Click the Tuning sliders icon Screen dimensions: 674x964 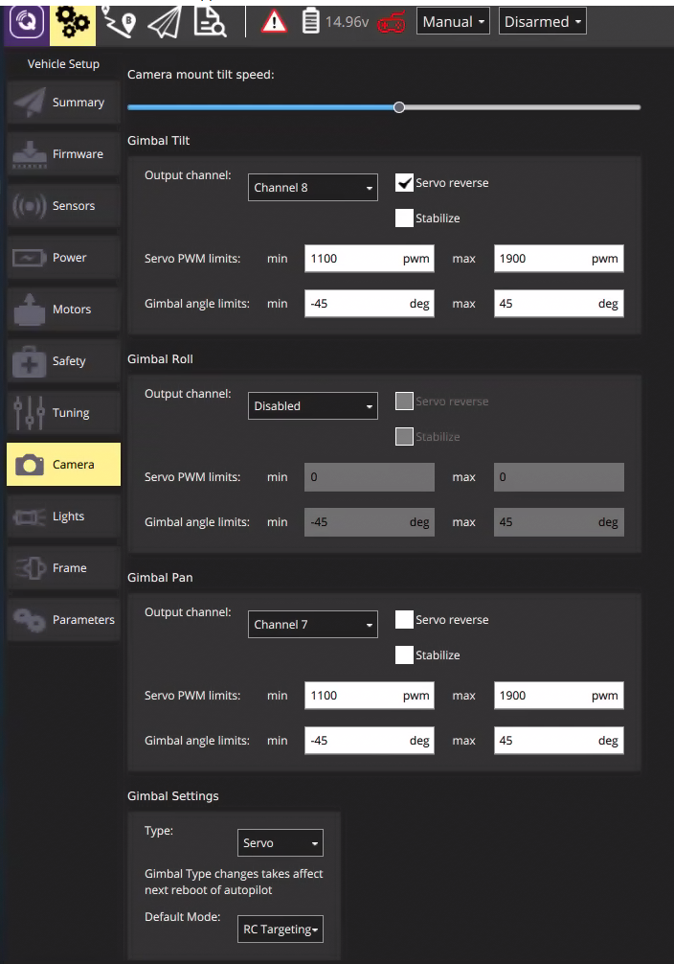coord(30,413)
